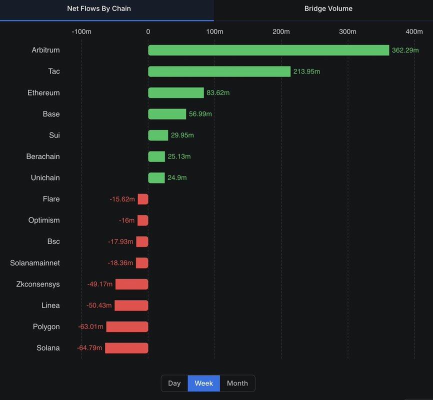This screenshot has height=400, width=433.
Task: Click the red Polygon net flow bar
Action: pos(127,327)
